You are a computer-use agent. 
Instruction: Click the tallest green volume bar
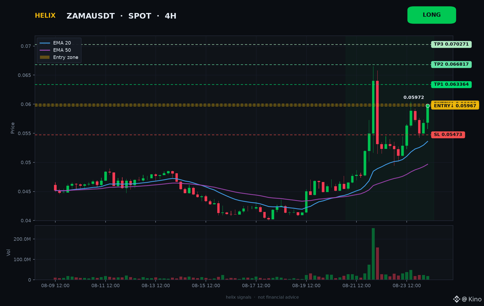(373, 254)
